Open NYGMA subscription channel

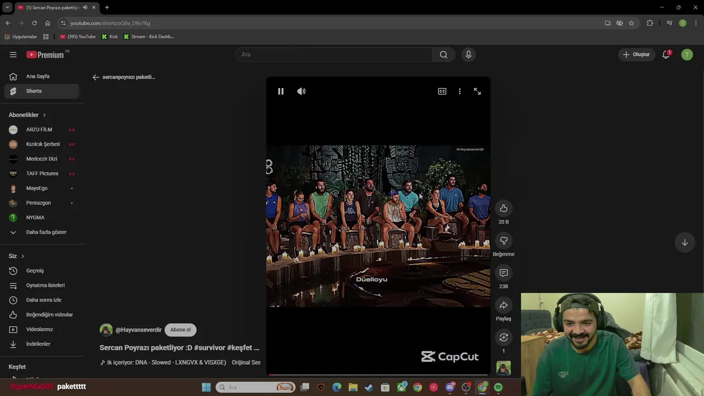pos(42,217)
